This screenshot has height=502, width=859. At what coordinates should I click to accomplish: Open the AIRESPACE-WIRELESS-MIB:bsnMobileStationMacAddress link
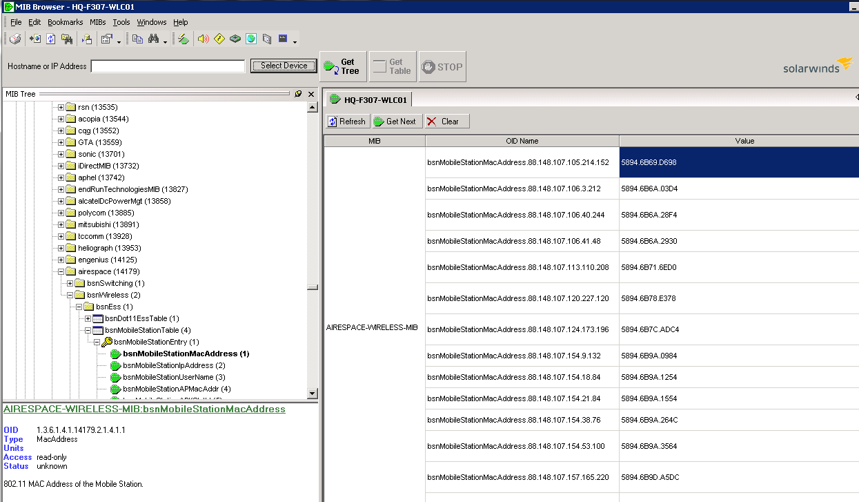(144, 409)
